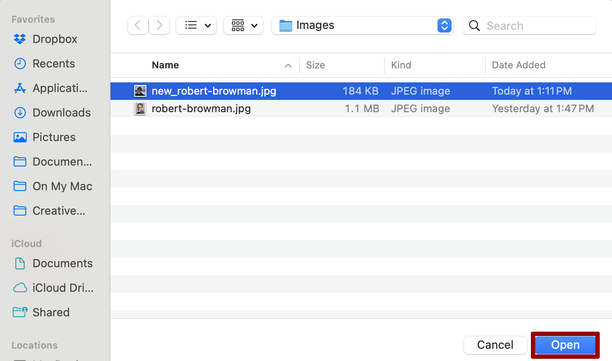Image resolution: width=612 pixels, height=361 pixels.
Task: Toggle Name column sort direction
Action: [x=165, y=65]
